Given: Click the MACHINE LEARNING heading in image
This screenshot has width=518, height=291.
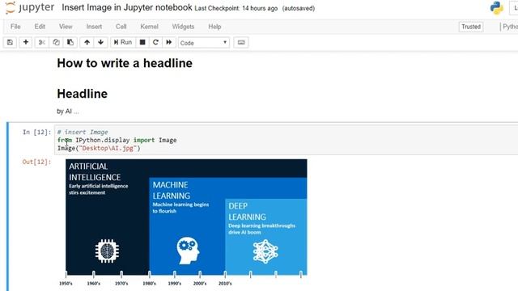Looking at the screenshot, I should point(171,190).
